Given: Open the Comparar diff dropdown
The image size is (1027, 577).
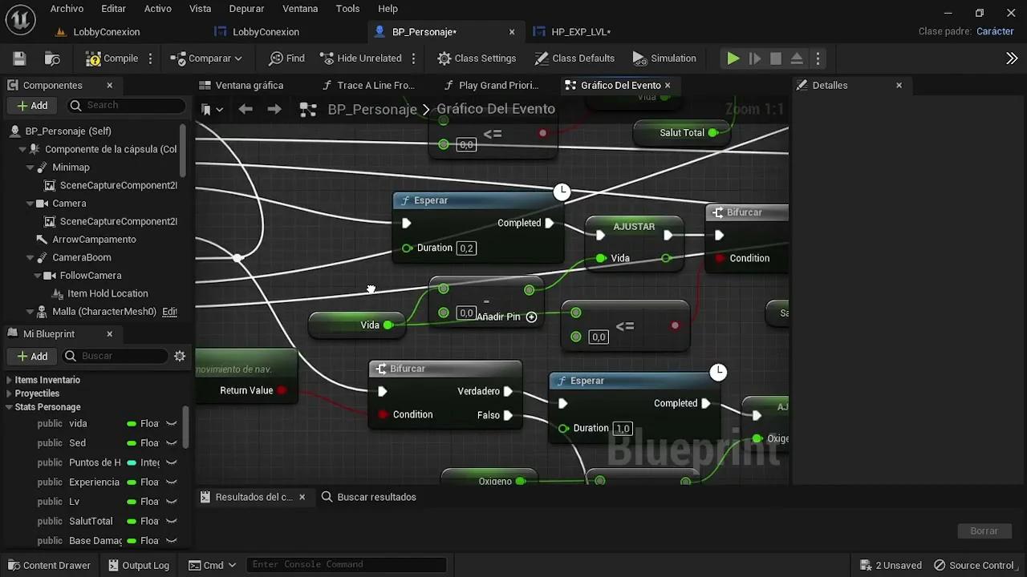Looking at the screenshot, I should pos(205,59).
